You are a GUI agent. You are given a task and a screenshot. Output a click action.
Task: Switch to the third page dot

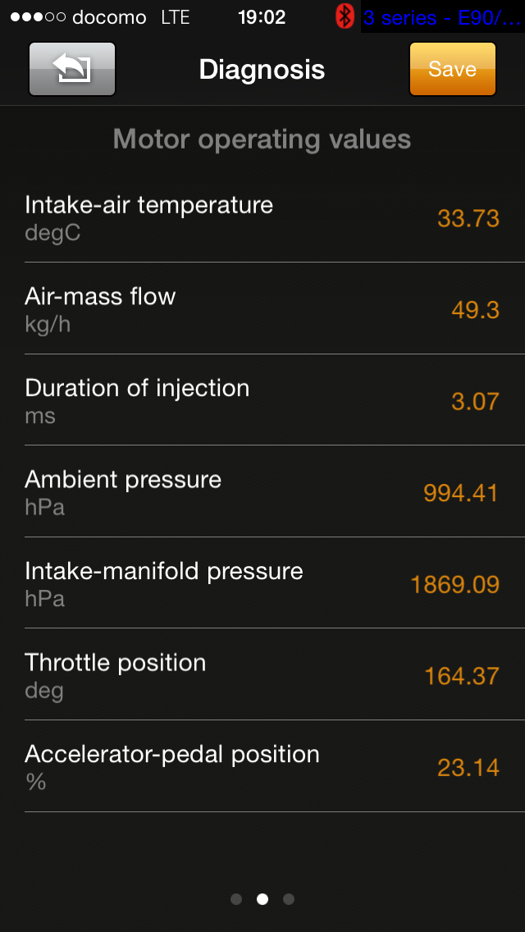click(x=289, y=899)
